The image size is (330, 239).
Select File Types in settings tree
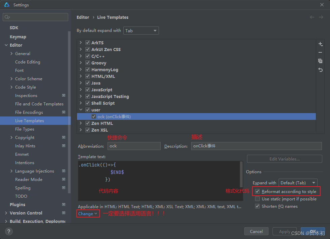[x=25, y=129]
